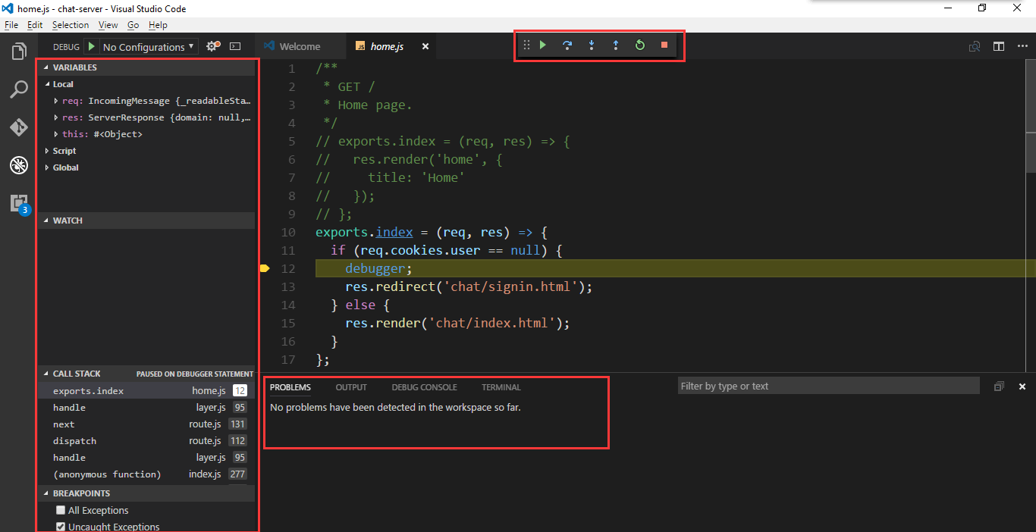Open the Explorer view in activity bar
1036x532 pixels.
tap(18, 52)
